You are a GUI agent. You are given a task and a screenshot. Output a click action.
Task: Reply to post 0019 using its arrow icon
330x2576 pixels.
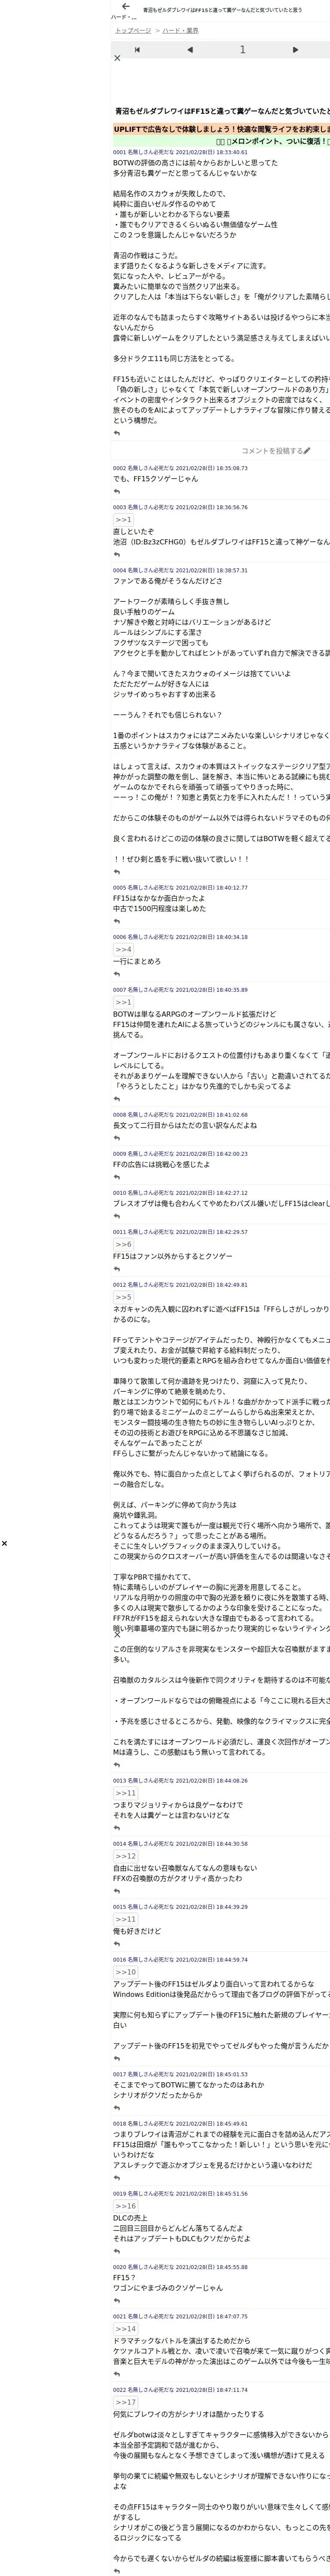point(117,2251)
